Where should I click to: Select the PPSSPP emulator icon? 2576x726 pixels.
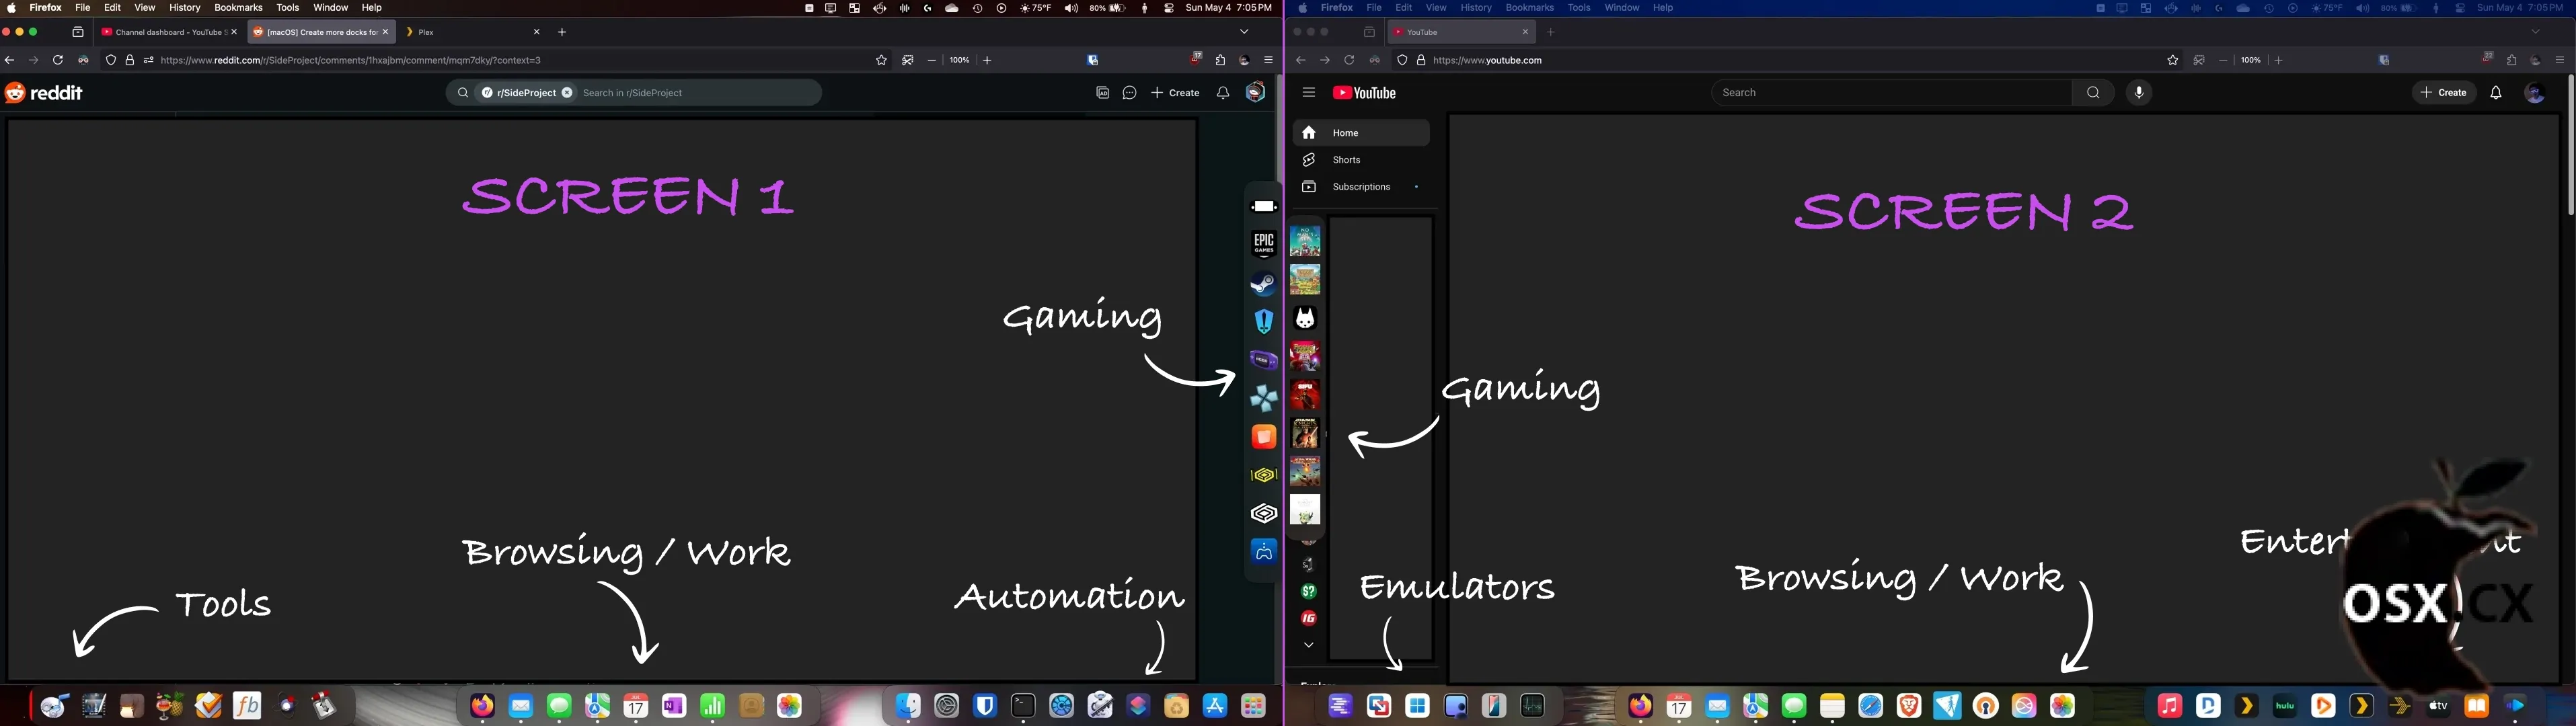click(1263, 398)
